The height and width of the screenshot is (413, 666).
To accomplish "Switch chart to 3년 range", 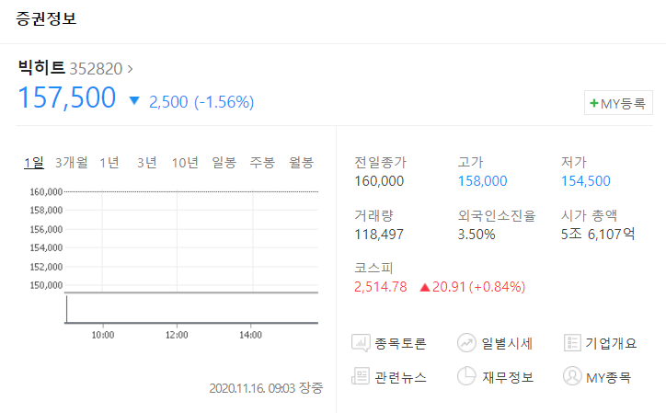I will 147,162.
